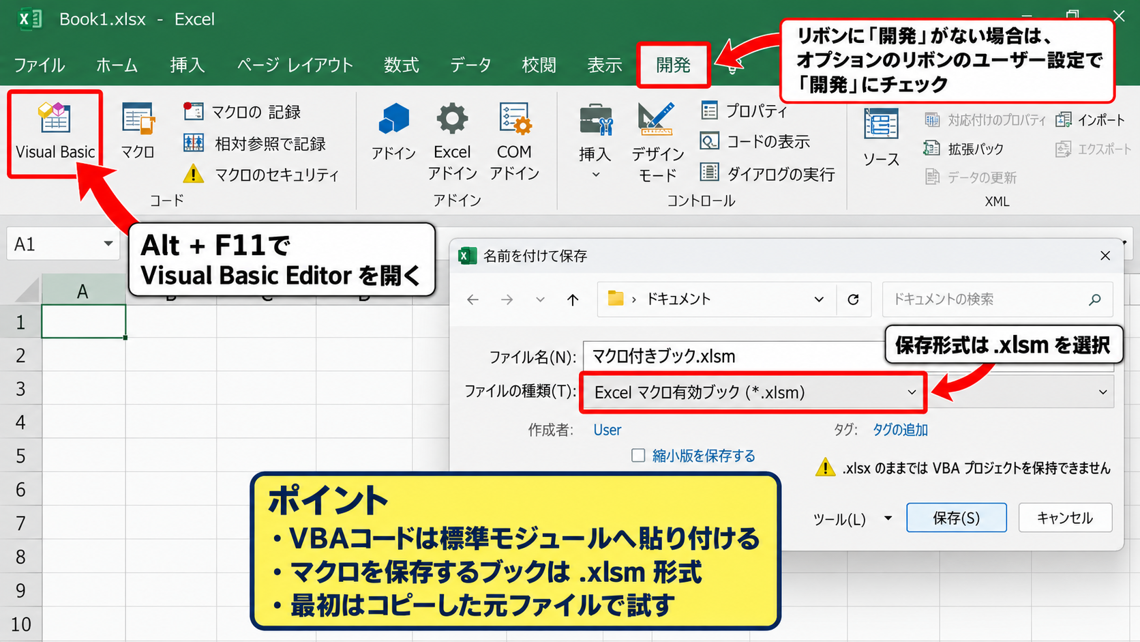
Task: Click the キャンセル button
Action: [1065, 518]
